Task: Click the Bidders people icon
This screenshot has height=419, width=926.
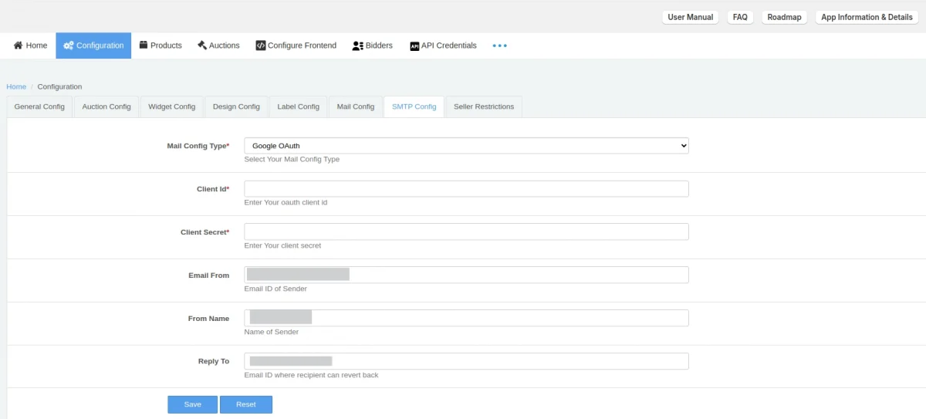Action: coord(357,46)
